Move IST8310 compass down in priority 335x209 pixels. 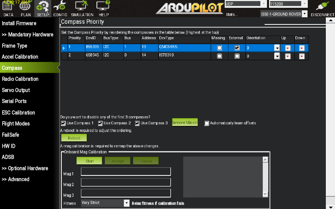pyautogui.click(x=301, y=56)
